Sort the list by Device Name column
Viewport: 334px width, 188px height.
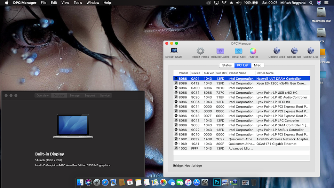[265, 73]
